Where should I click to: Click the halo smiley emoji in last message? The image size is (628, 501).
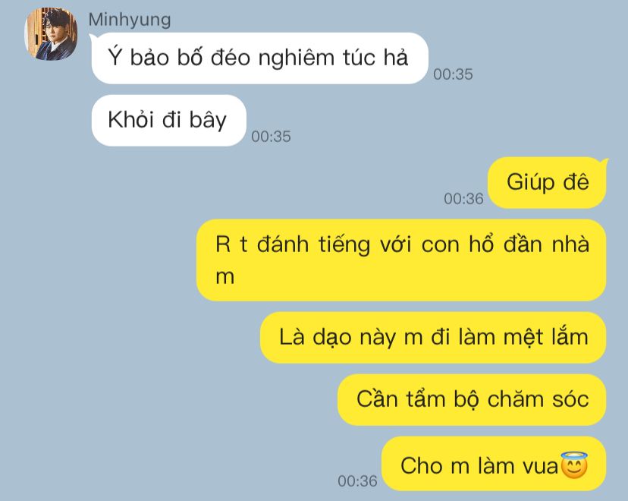coord(574,465)
